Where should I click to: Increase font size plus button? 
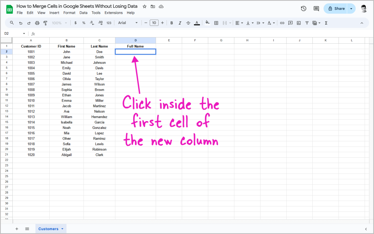pos(162,23)
